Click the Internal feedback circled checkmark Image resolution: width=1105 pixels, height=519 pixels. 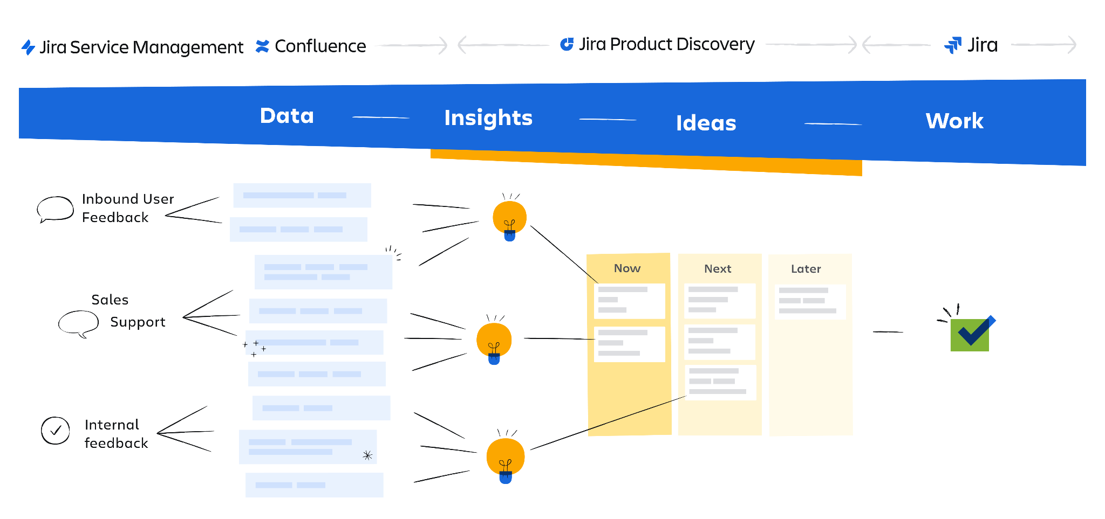tap(56, 431)
